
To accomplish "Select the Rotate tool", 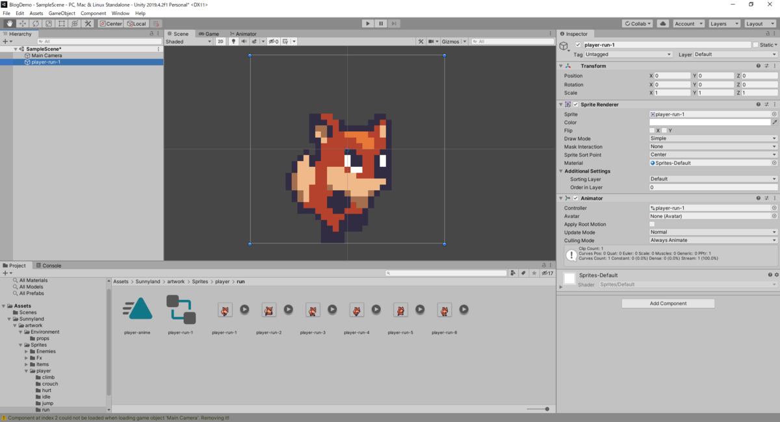I will (36, 23).
